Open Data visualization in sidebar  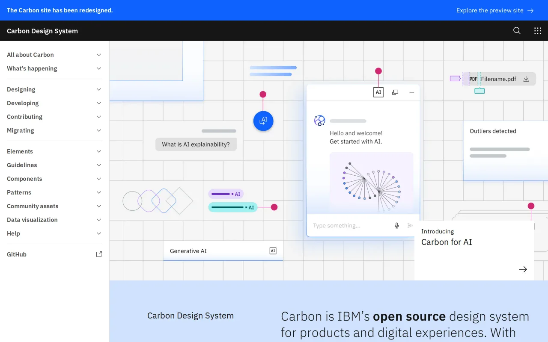click(55, 220)
